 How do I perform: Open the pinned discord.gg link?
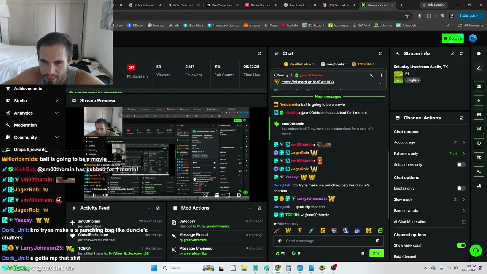pyautogui.click(x=308, y=82)
